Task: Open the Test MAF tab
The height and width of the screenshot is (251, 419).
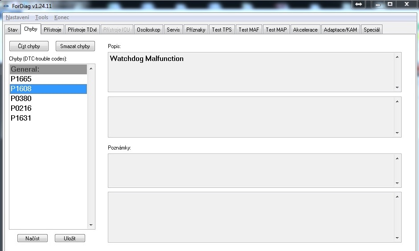Action: pos(249,30)
